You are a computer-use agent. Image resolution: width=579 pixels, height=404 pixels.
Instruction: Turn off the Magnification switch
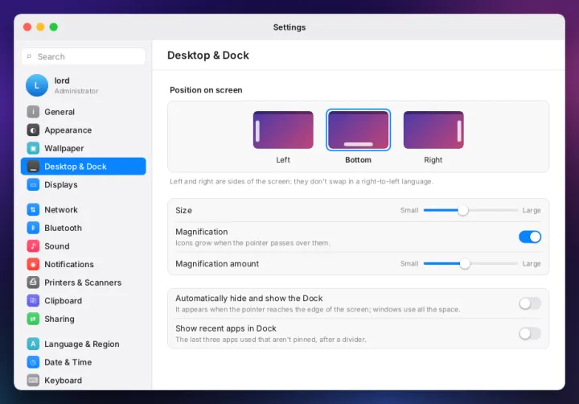[x=530, y=237]
